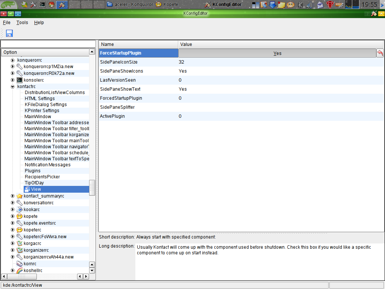Select the ActivePlugin row

pos(241,116)
